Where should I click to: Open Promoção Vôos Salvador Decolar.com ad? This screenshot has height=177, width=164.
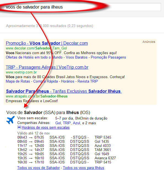[47, 43]
